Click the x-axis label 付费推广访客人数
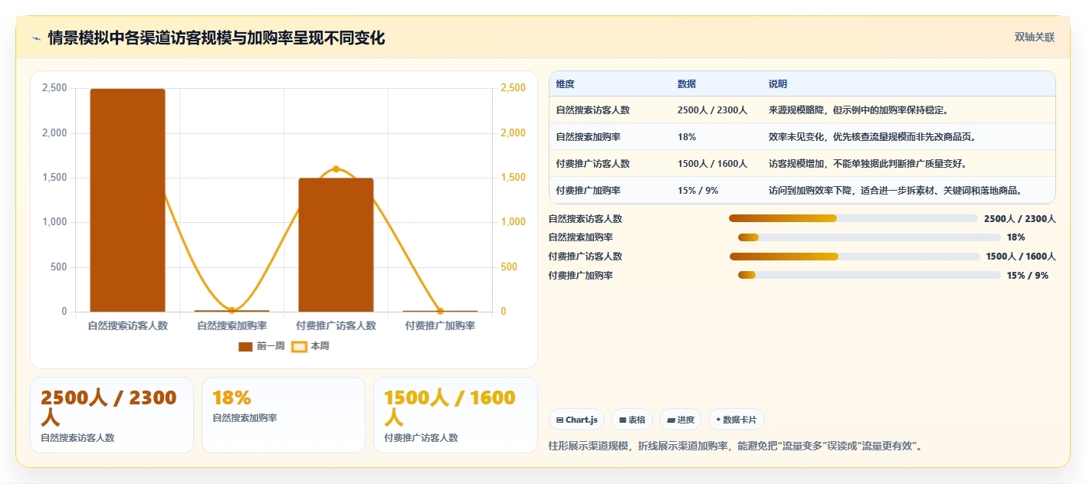 [x=336, y=325]
